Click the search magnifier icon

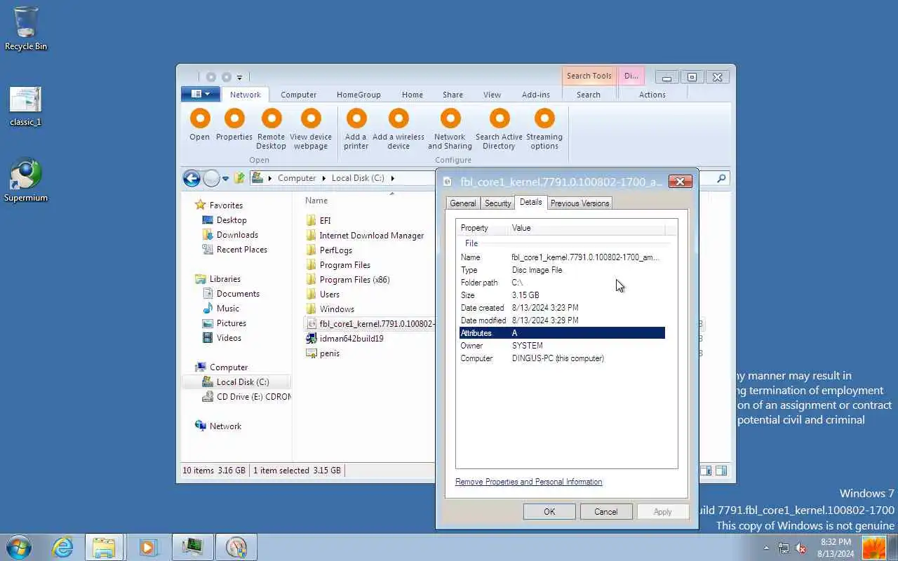721,178
